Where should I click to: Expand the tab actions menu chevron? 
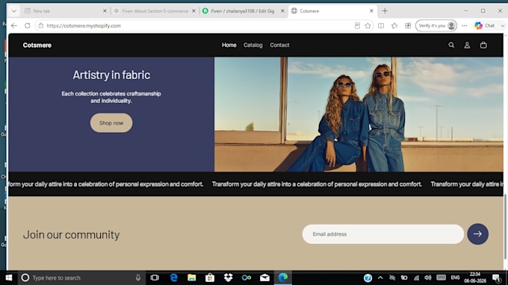coord(14,10)
